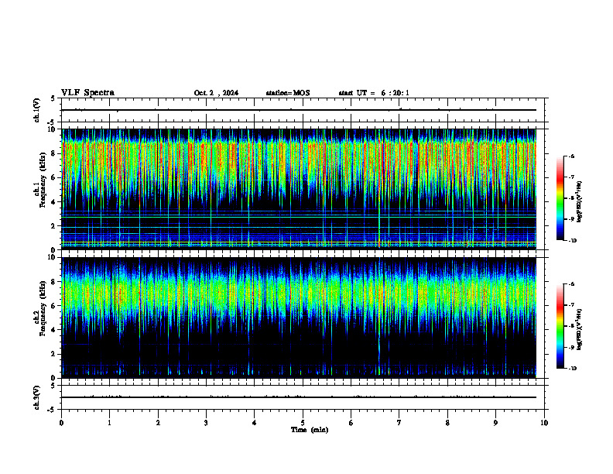Screen dimensions: 613x474
Task: Select the "Oct. 2 , 2024" date text
Action: [x=216, y=93]
